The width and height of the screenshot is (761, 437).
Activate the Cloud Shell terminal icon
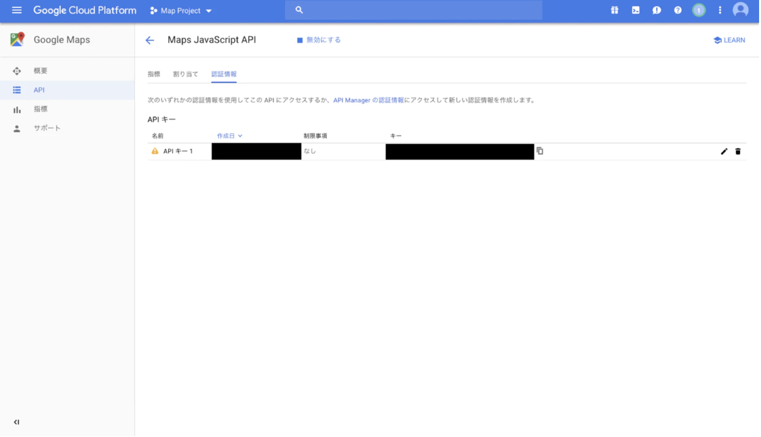(637, 10)
